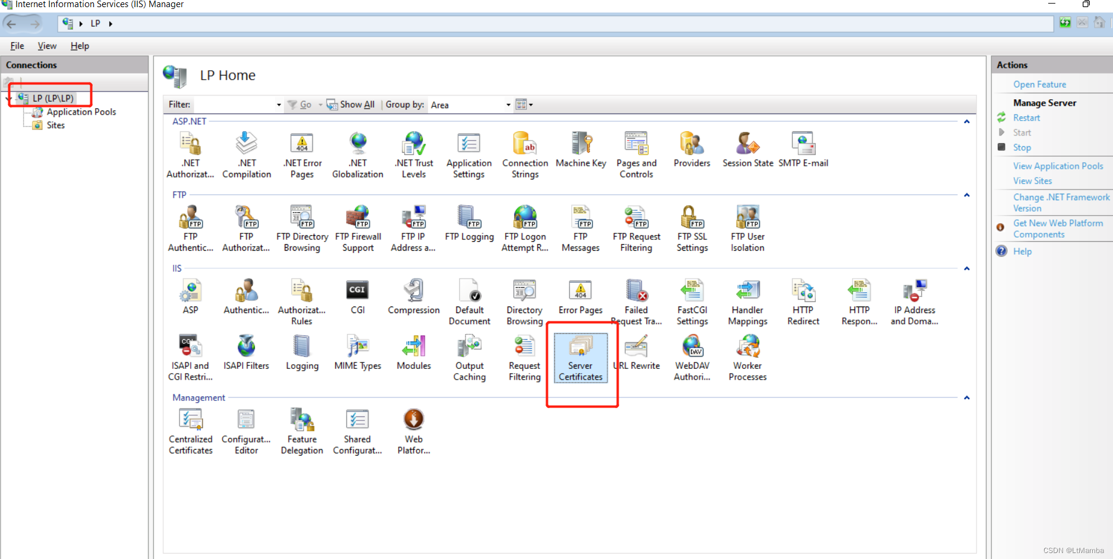The width and height of the screenshot is (1113, 559).
Task: Open the View menu
Action: point(47,46)
